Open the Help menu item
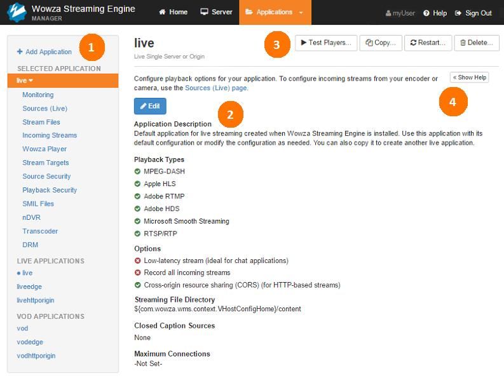 (435, 13)
